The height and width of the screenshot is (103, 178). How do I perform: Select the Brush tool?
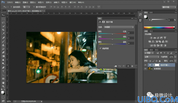pyautogui.click(x=3, y=41)
